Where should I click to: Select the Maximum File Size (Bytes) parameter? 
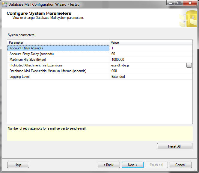click(58, 60)
